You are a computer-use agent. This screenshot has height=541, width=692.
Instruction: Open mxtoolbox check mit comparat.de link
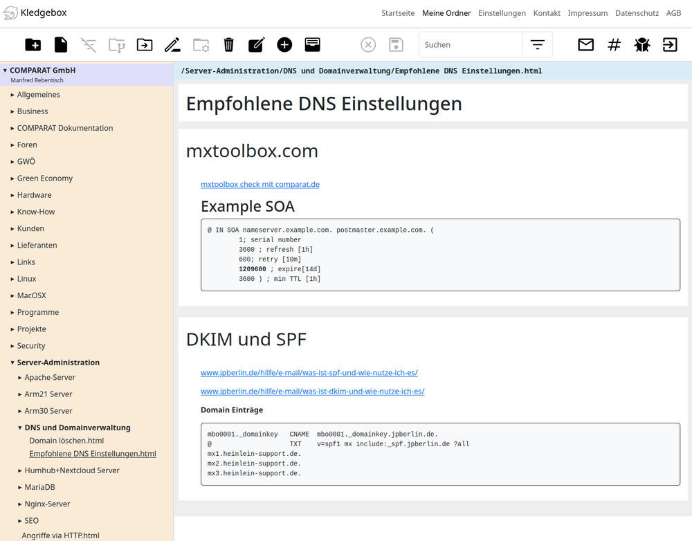[x=260, y=185]
